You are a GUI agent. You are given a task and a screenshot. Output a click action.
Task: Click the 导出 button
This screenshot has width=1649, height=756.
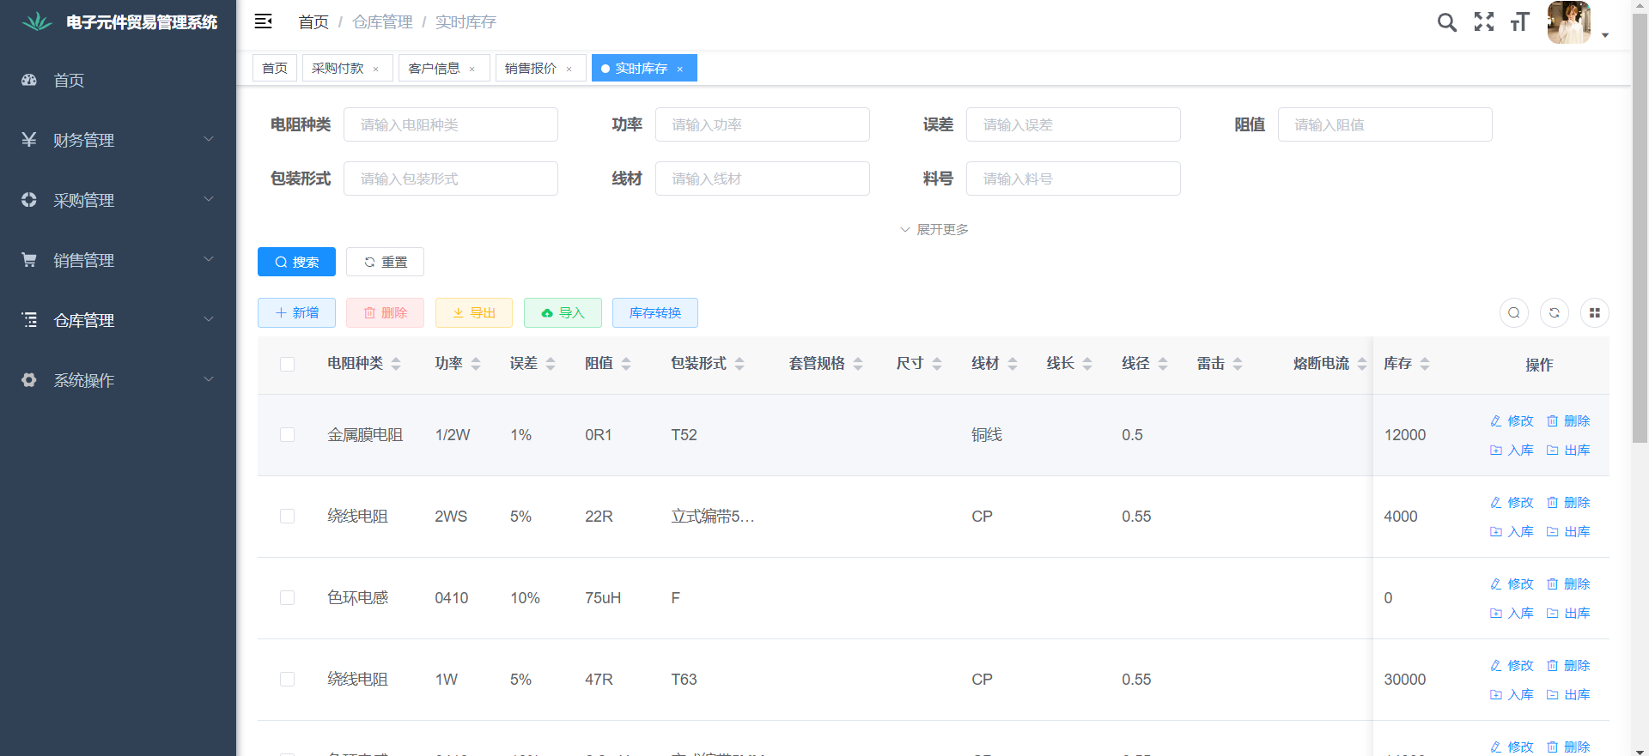coord(474,312)
